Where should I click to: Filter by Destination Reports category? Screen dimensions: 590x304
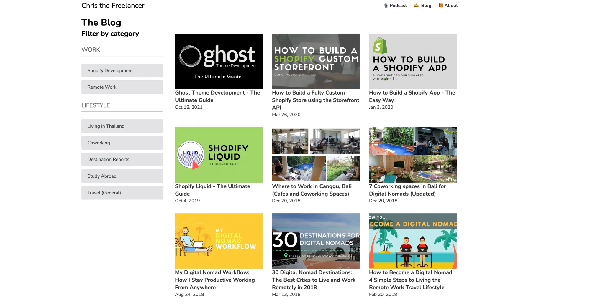point(122,159)
